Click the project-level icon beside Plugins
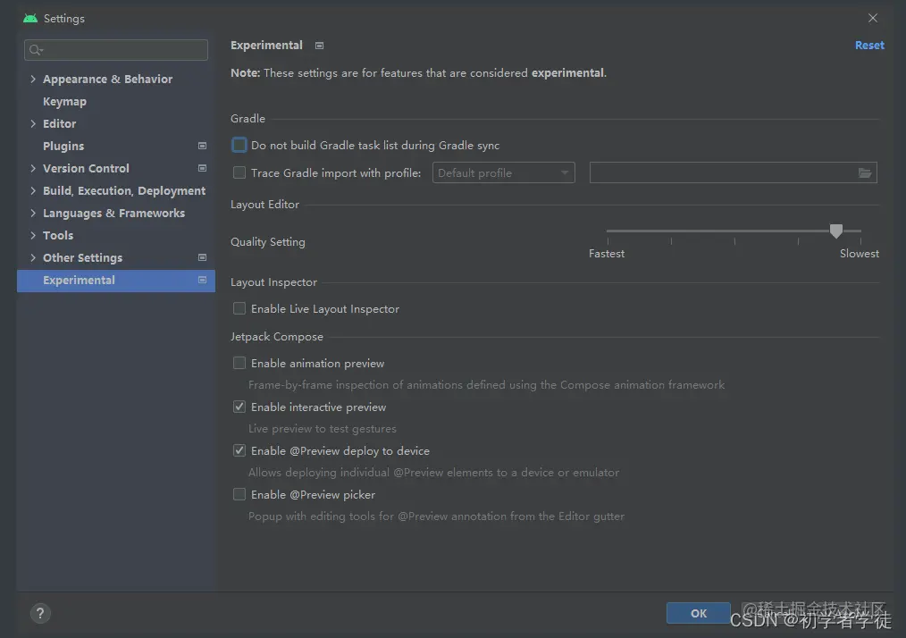906x638 pixels. click(x=202, y=146)
